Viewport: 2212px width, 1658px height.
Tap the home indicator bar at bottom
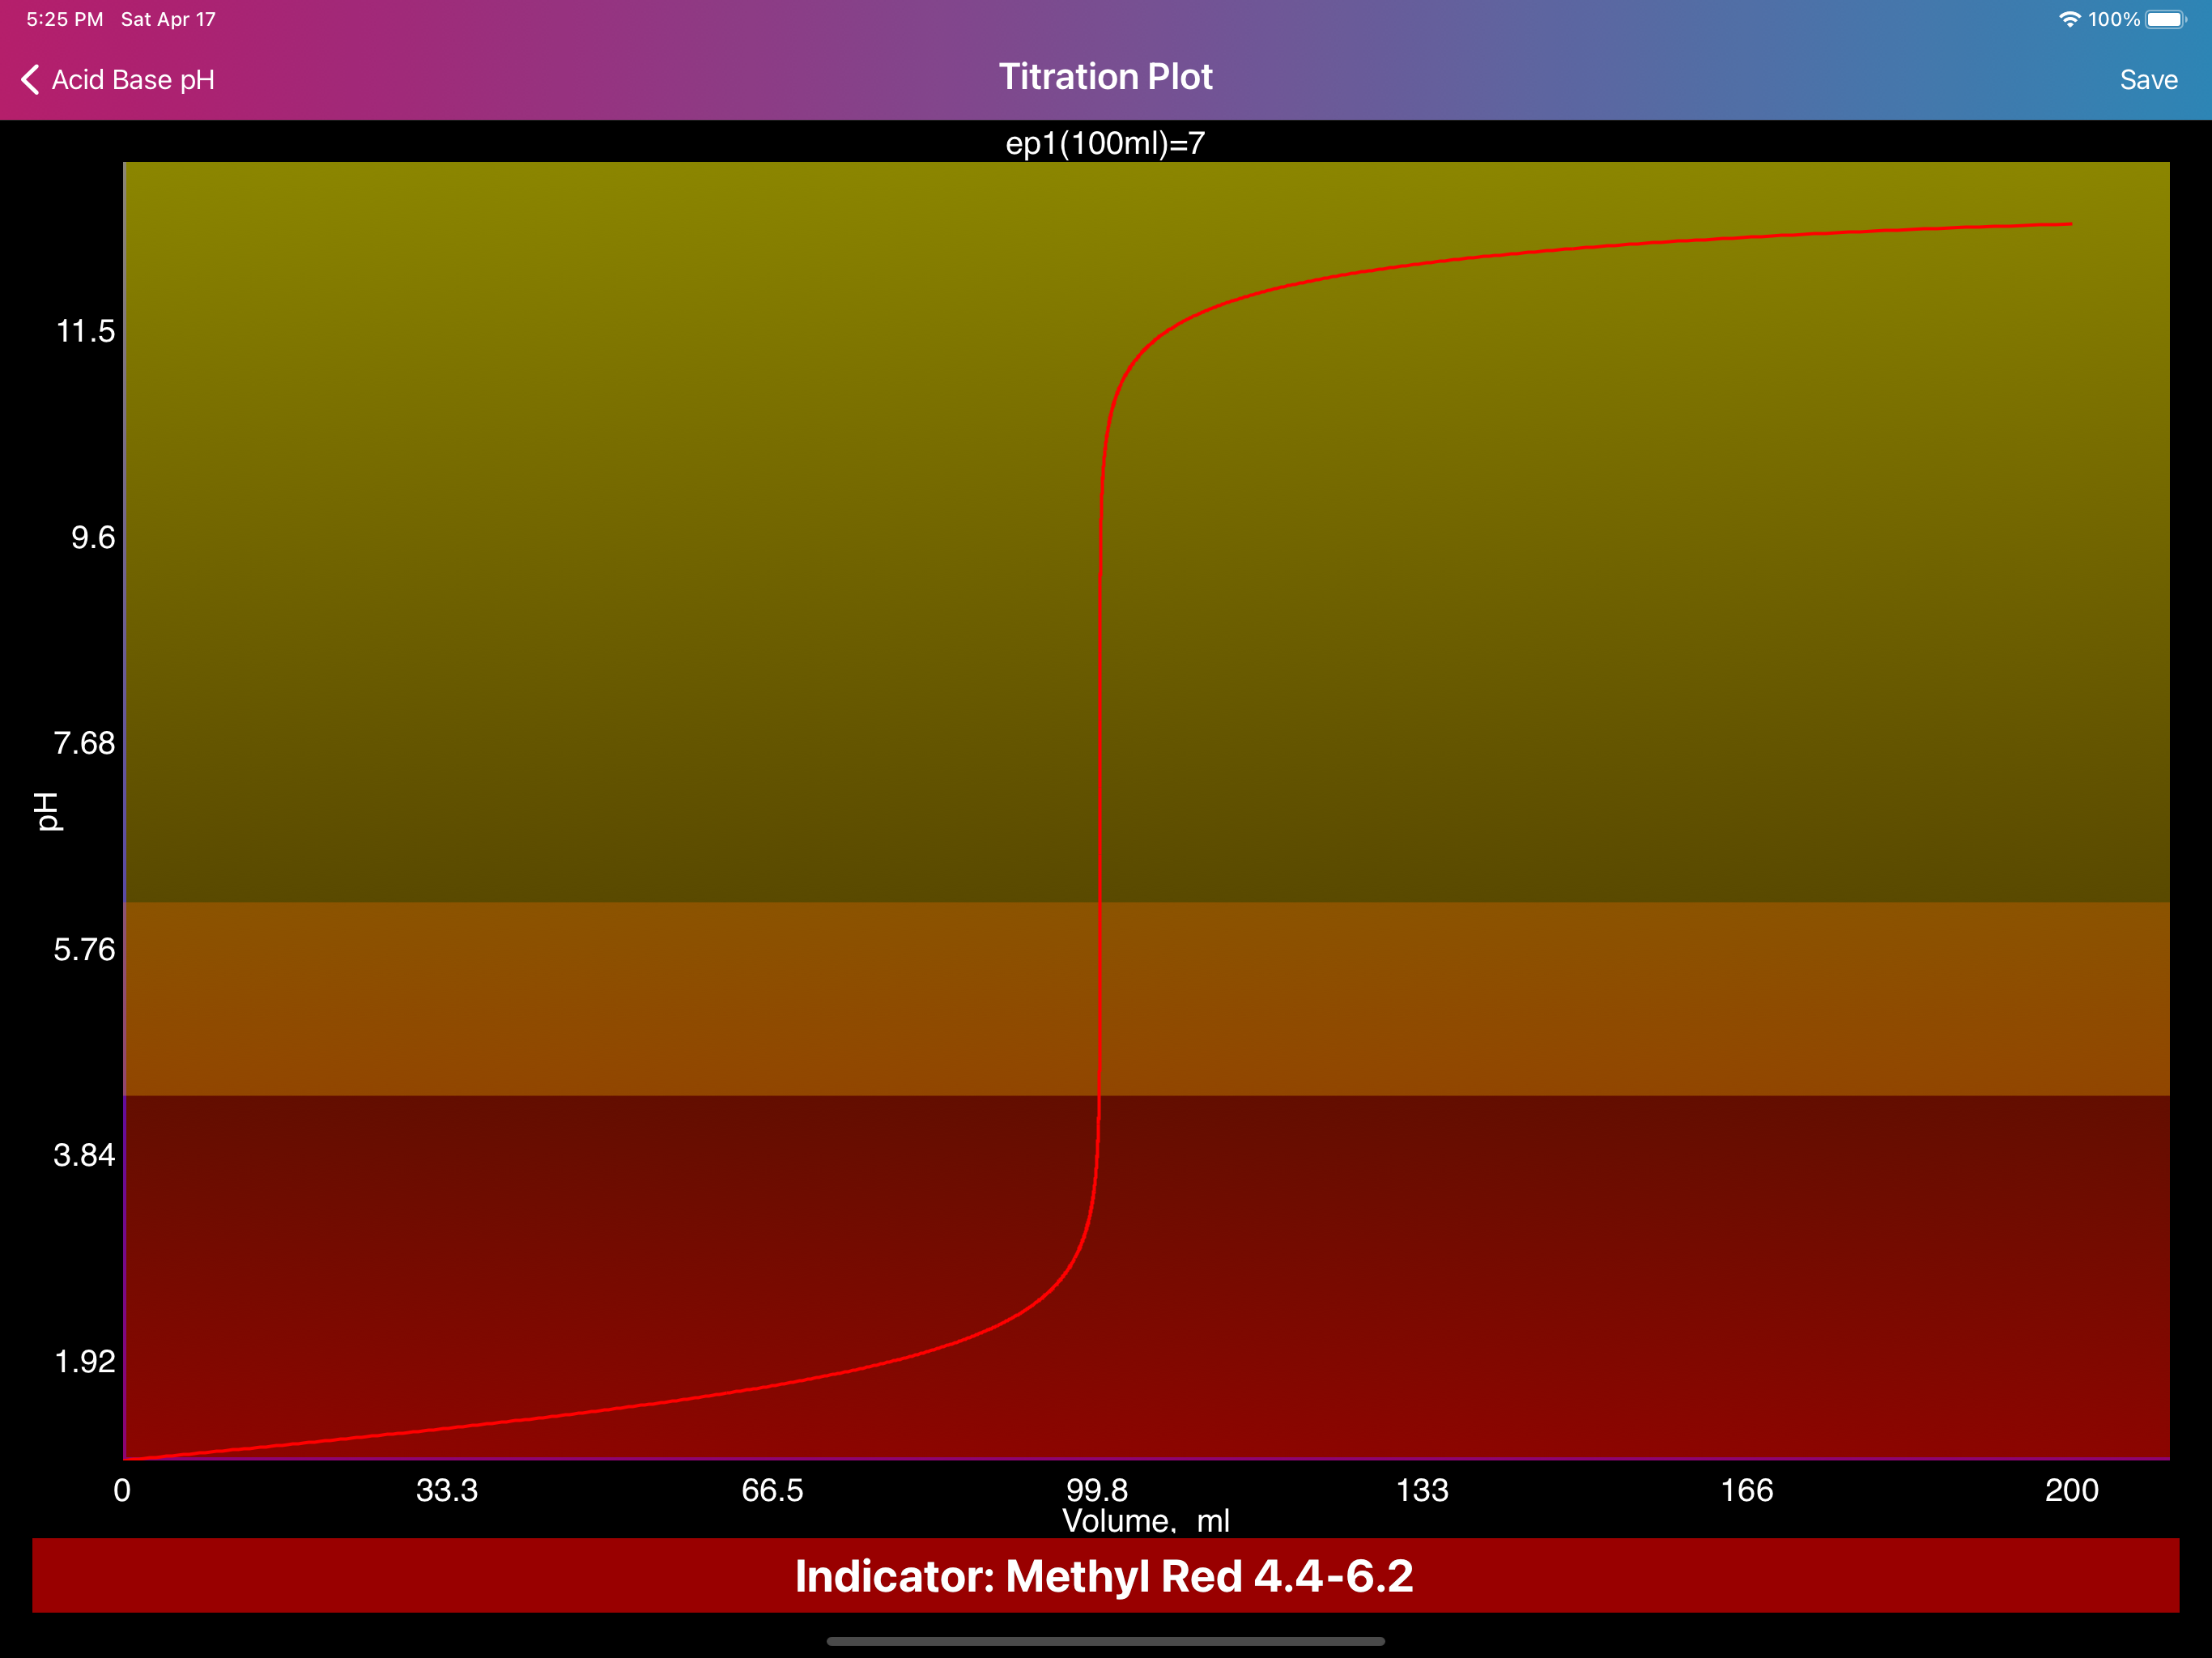coord(1105,1641)
